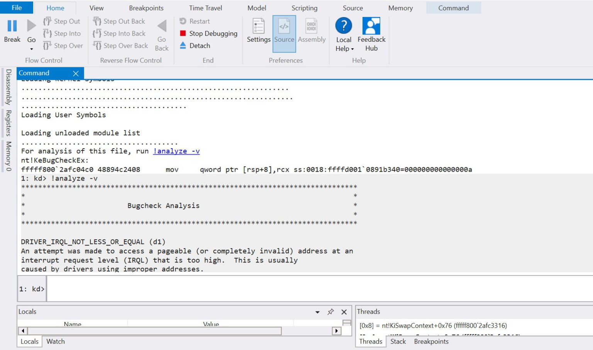The image size is (593, 350).
Task: Click the !analyze -v link
Action: (x=176, y=151)
